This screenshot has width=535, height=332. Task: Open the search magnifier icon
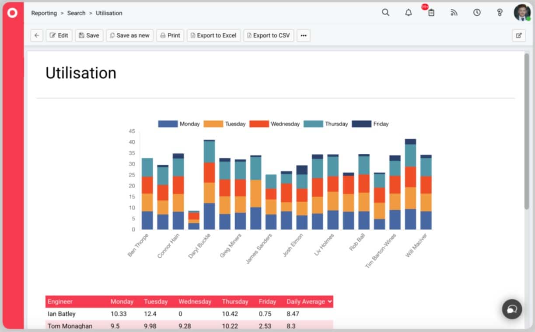[385, 13]
